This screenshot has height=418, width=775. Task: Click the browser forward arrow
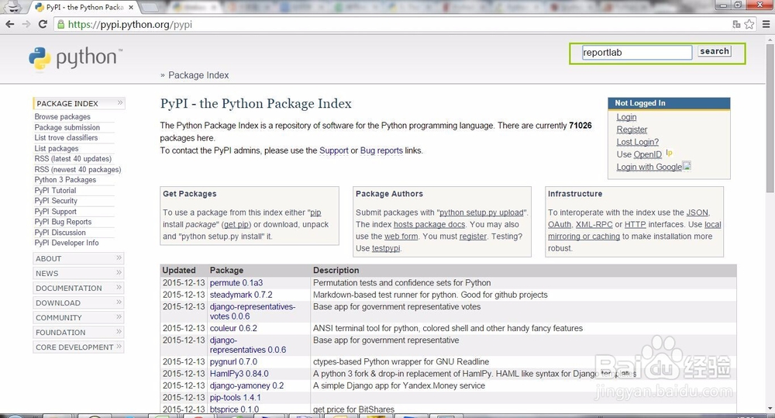pos(26,24)
